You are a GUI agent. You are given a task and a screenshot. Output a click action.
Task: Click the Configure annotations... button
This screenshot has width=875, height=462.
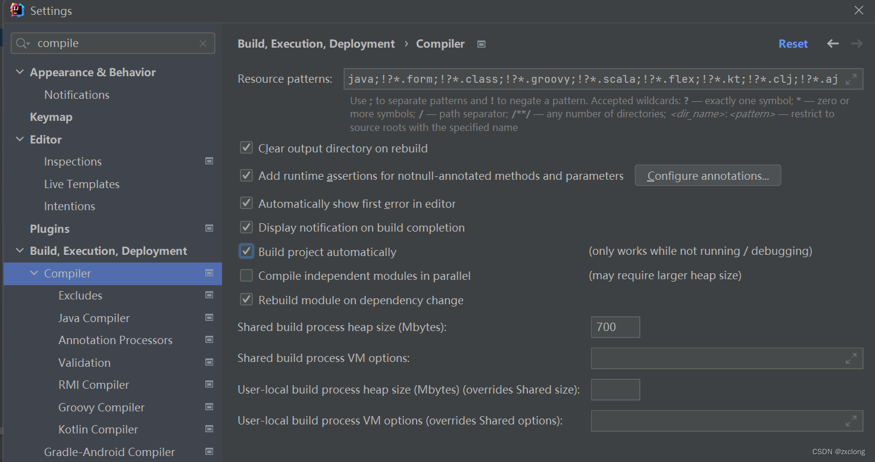coord(708,176)
